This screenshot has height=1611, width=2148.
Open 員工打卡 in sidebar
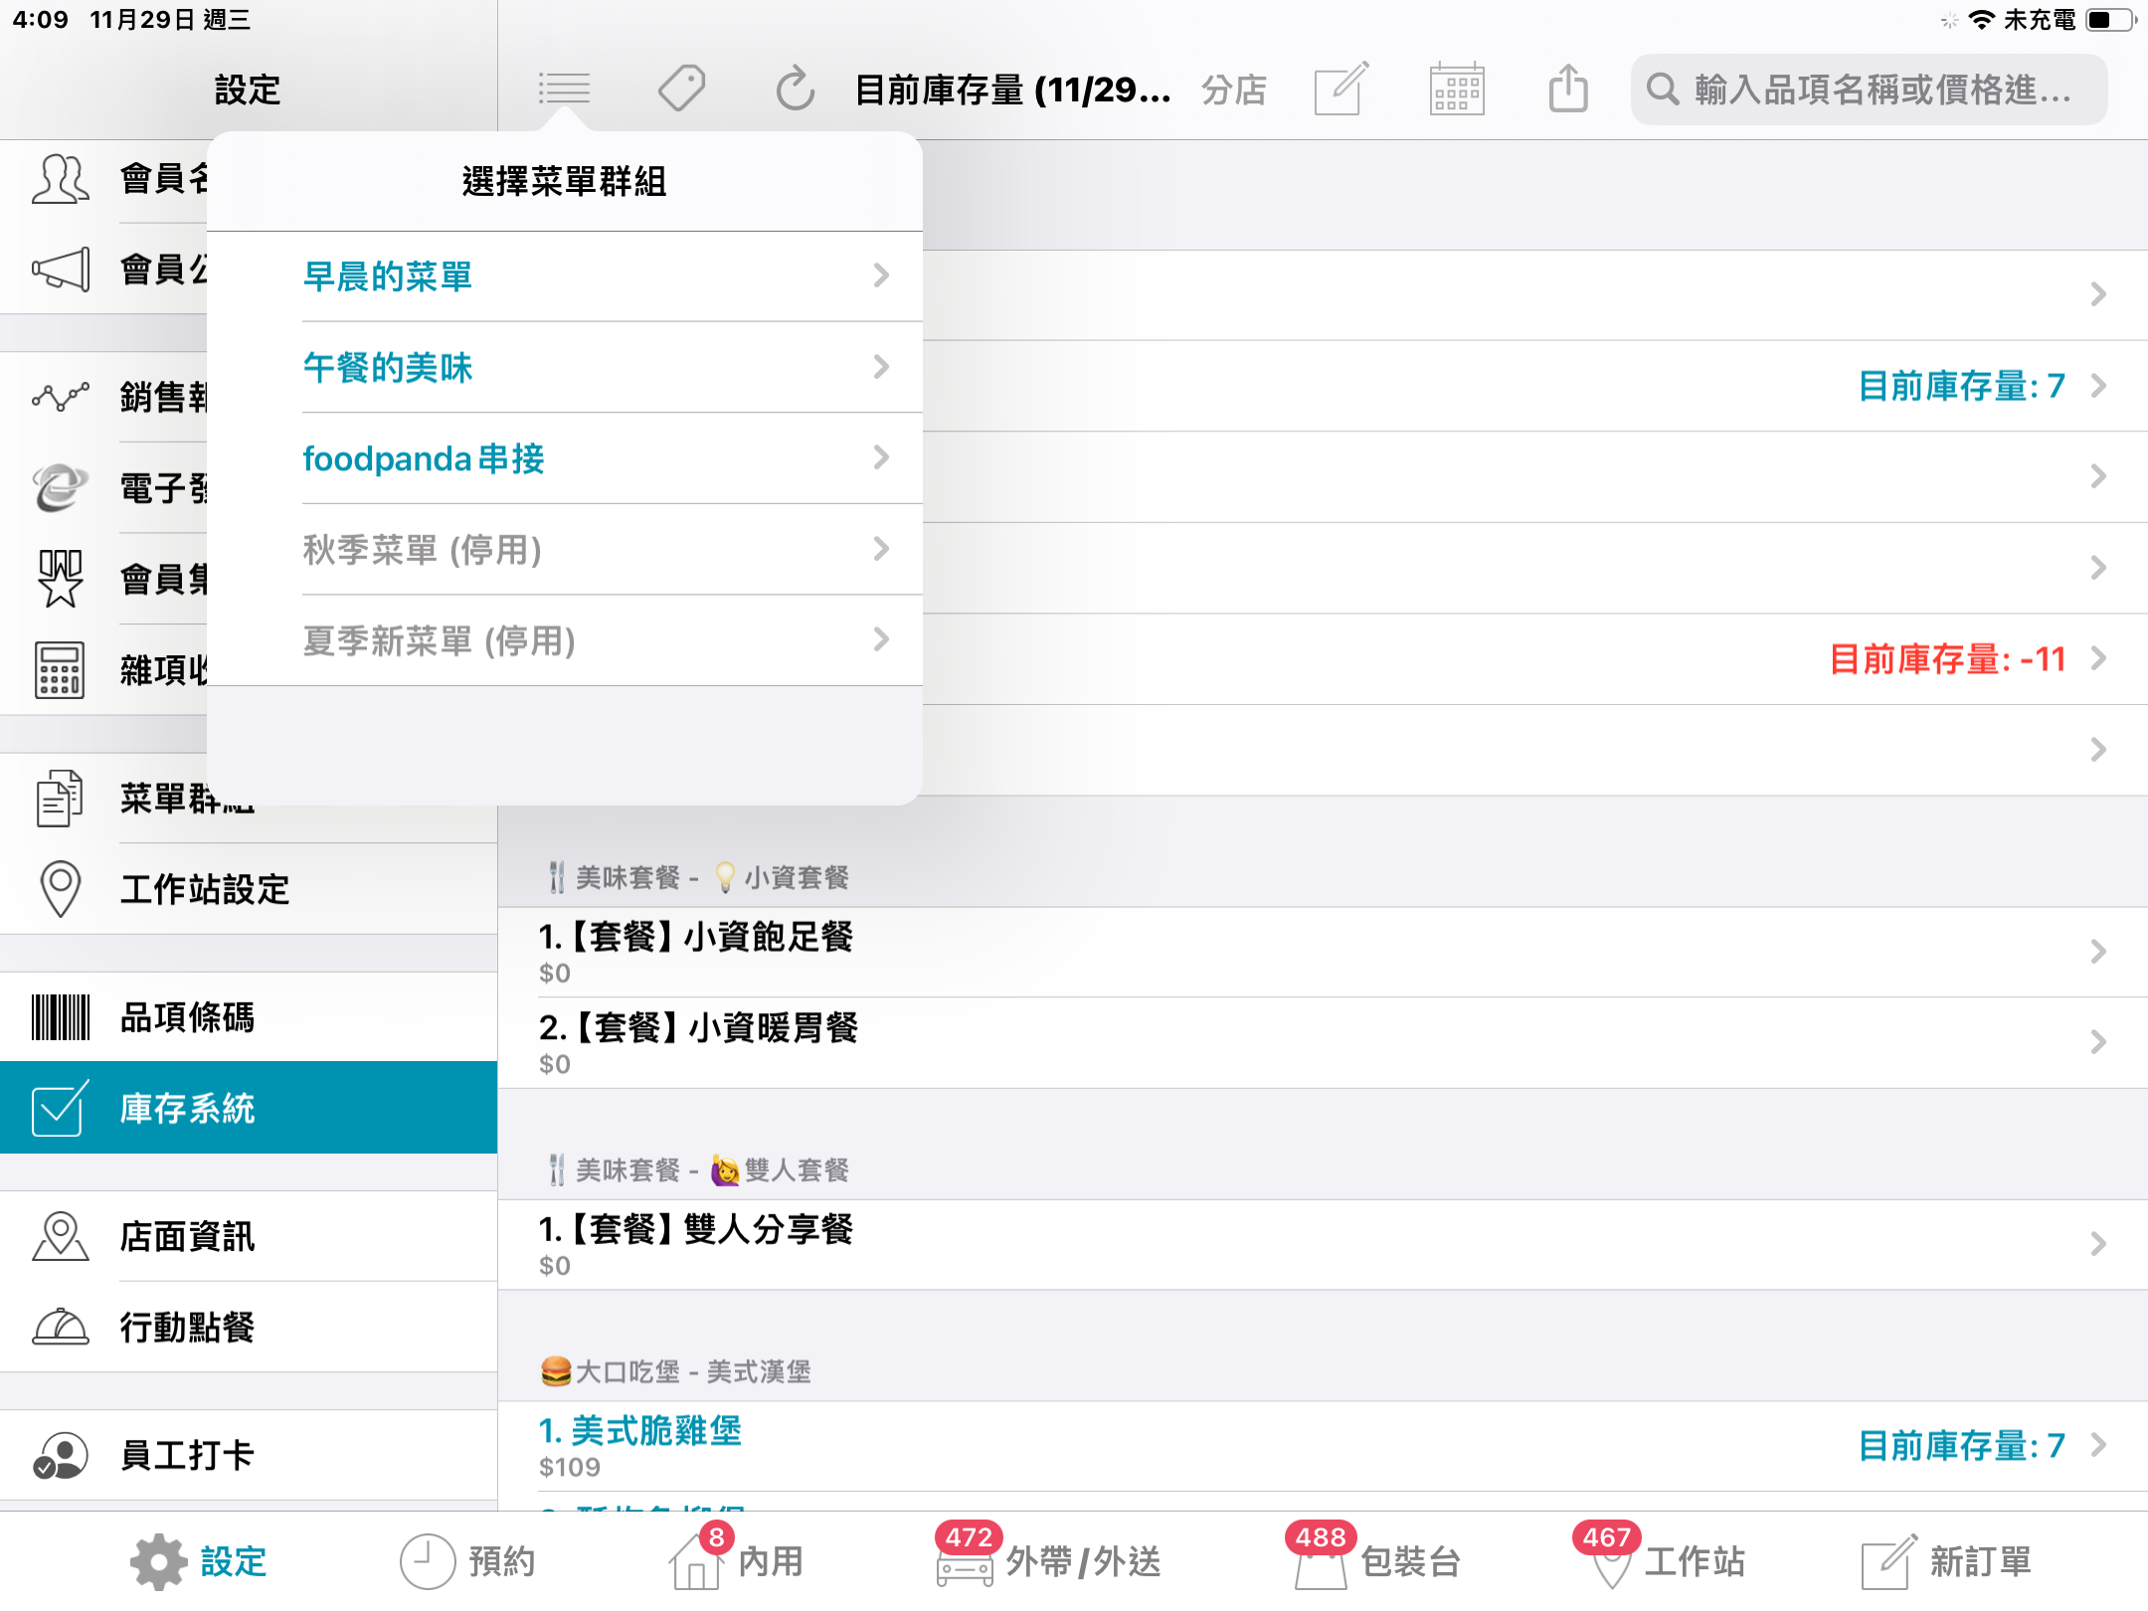point(249,1455)
